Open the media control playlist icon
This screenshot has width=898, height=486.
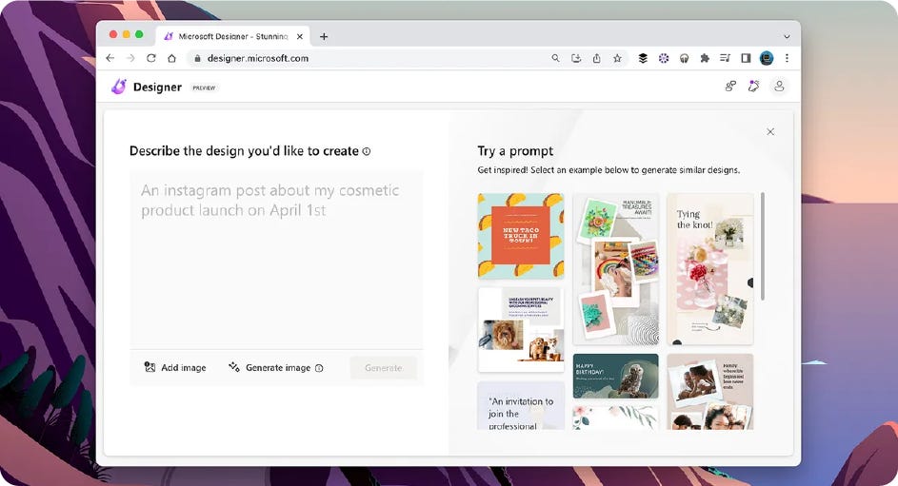pyautogui.click(x=725, y=58)
